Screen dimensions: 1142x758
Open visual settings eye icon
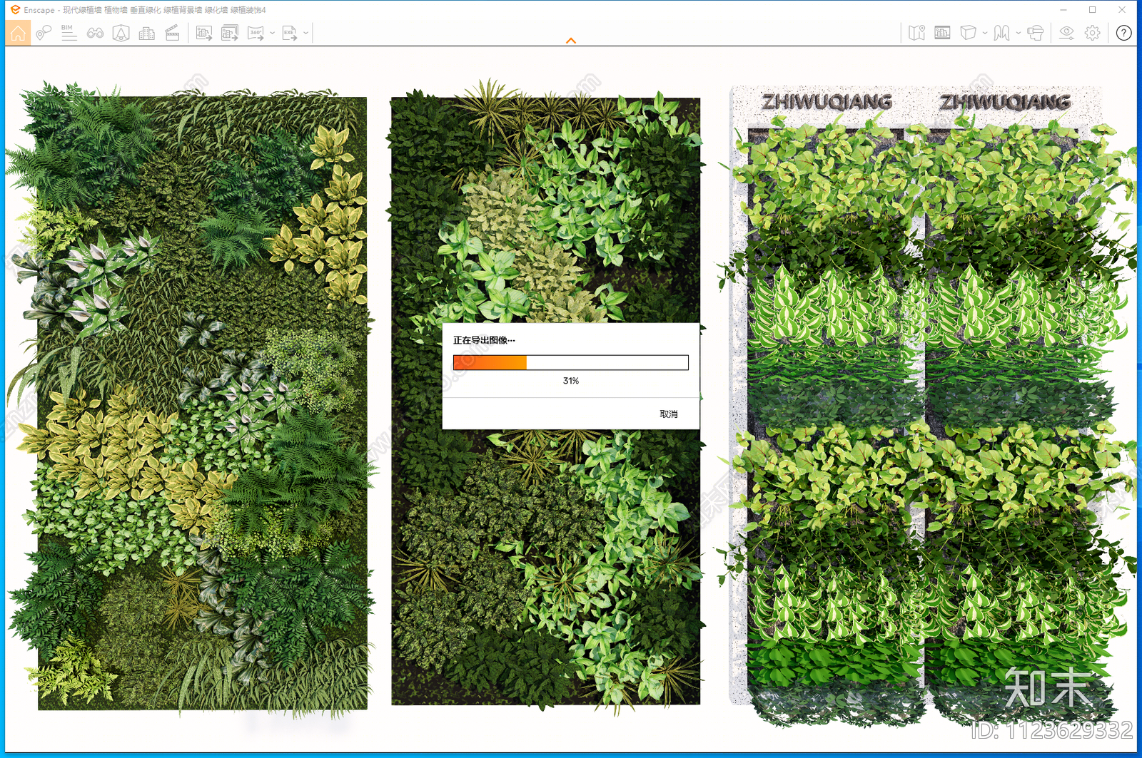click(1066, 33)
